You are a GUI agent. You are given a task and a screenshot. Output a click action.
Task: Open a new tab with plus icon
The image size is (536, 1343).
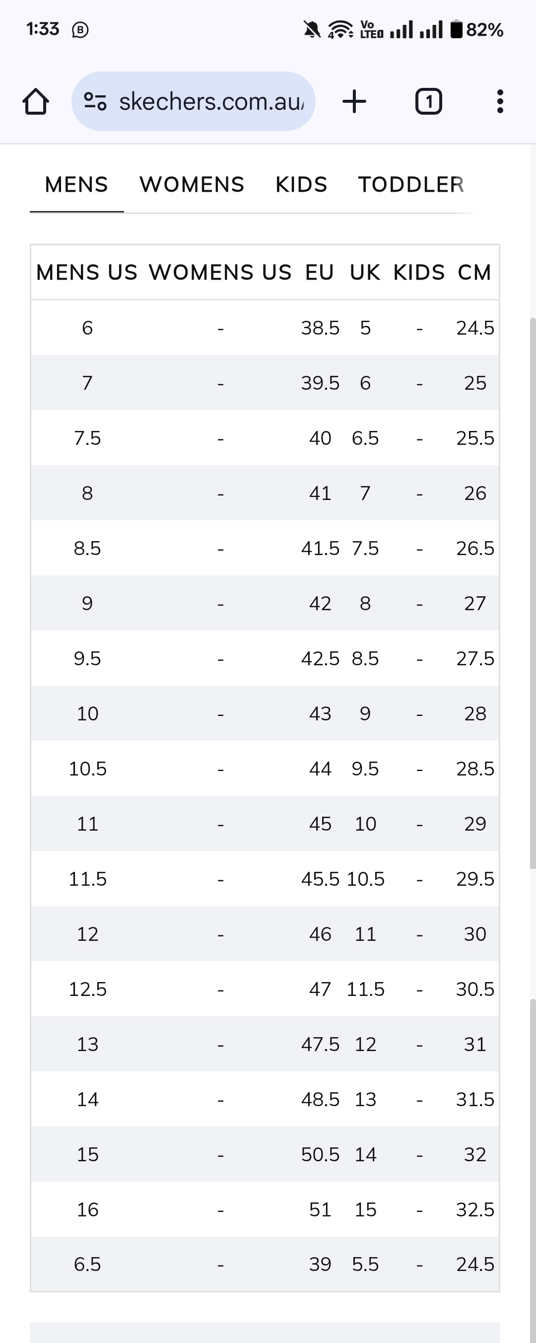coord(354,101)
